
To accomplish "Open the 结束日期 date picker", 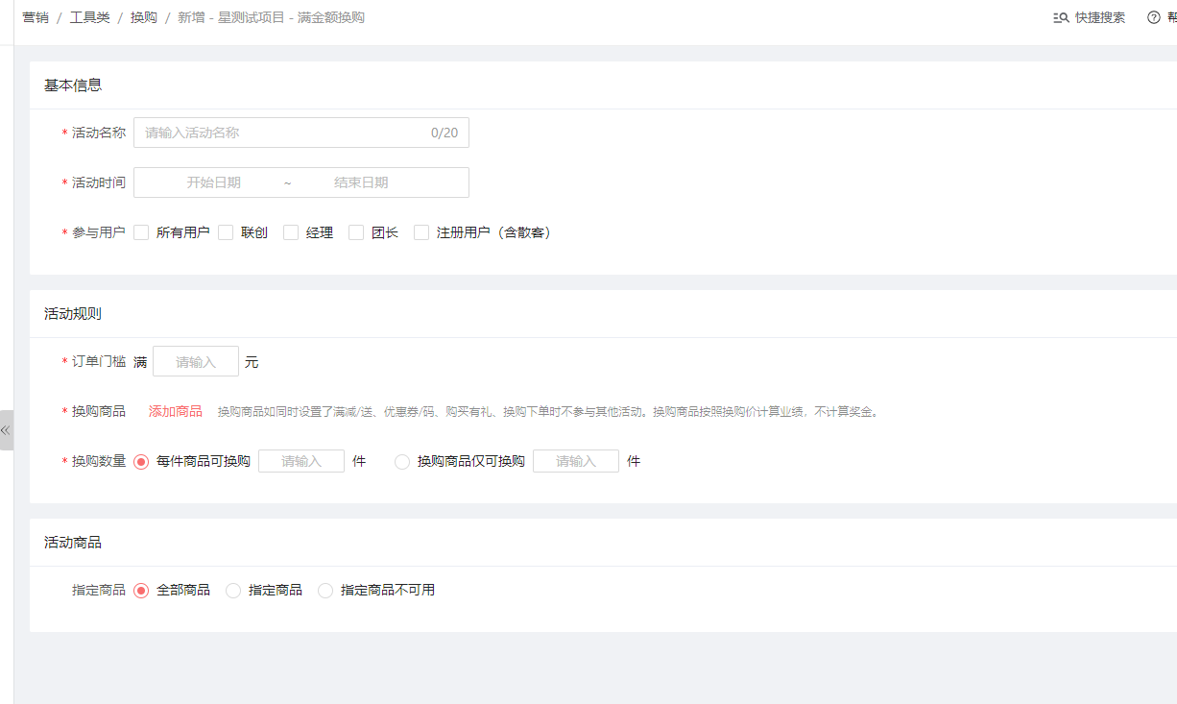I will [x=361, y=182].
